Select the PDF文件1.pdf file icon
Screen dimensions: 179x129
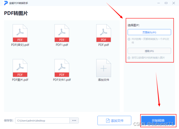pos(62,68)
